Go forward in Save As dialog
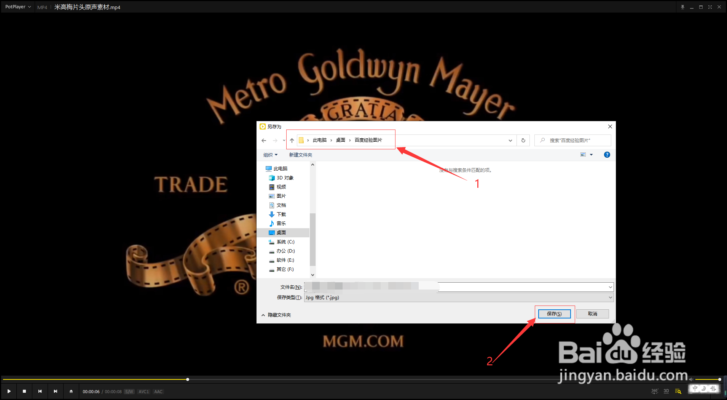 [275, 141]
